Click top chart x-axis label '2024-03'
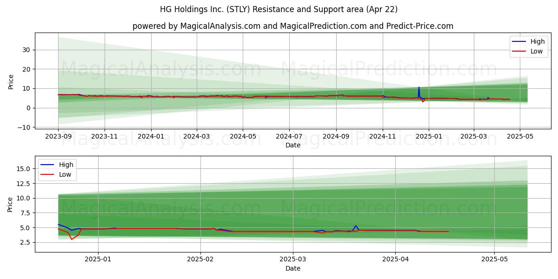 click(196, 137)
